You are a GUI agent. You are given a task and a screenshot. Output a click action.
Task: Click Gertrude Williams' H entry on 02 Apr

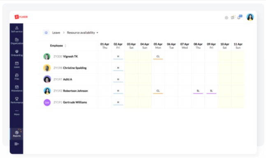pyautogui.click(x=118, y=102)
